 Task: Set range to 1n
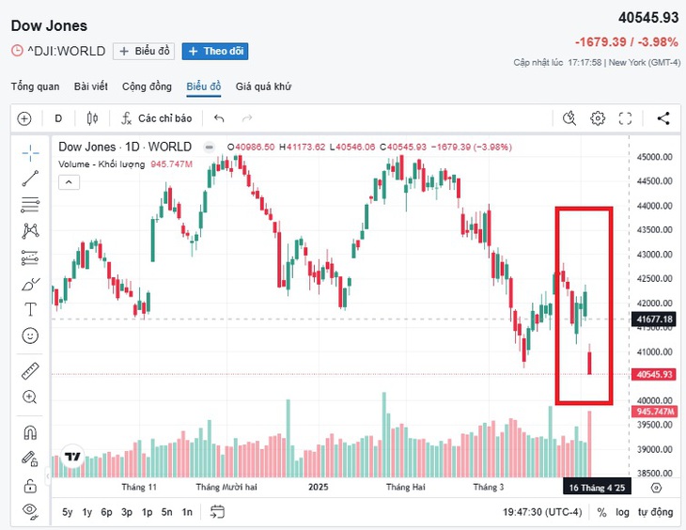[x=187, y=512]
